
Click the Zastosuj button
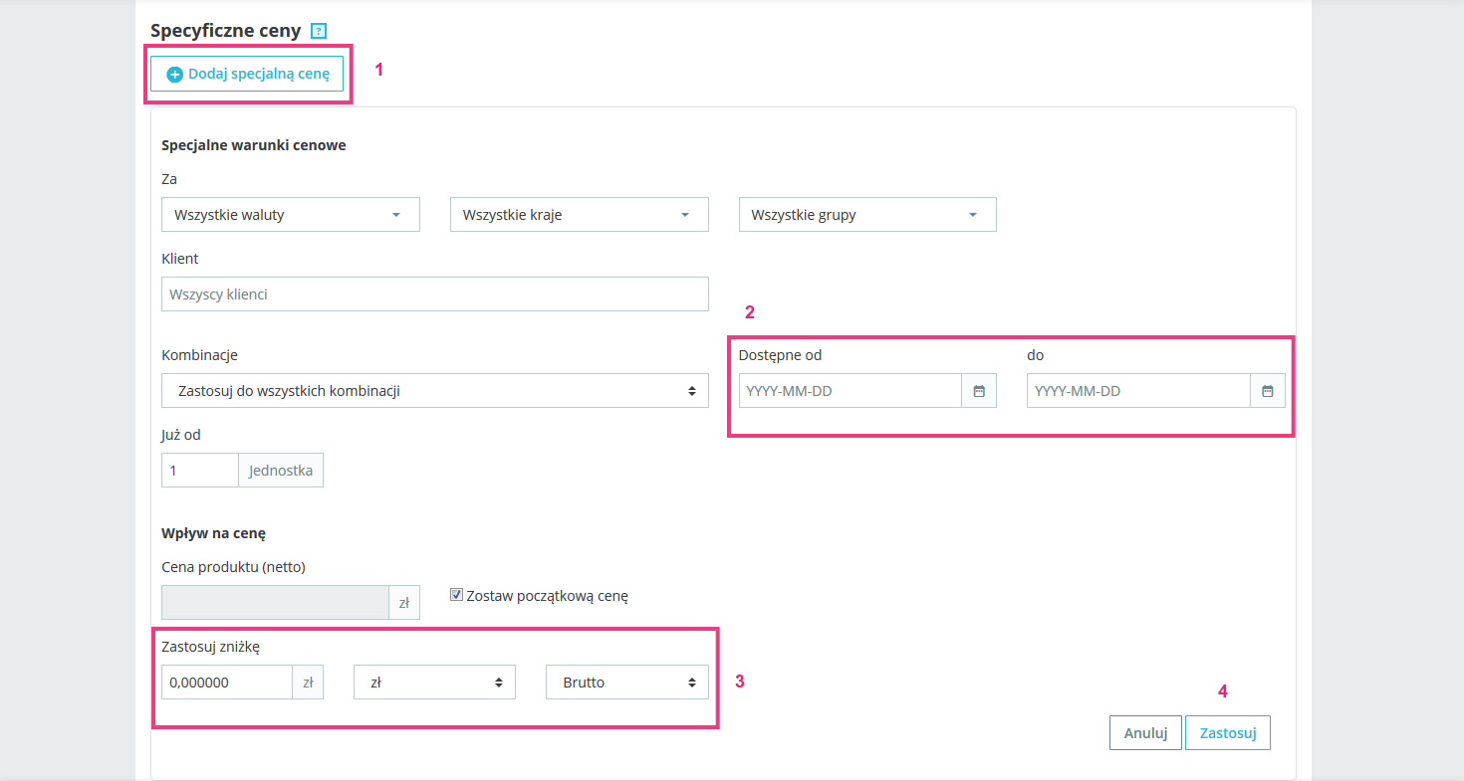pos(1228,733)
